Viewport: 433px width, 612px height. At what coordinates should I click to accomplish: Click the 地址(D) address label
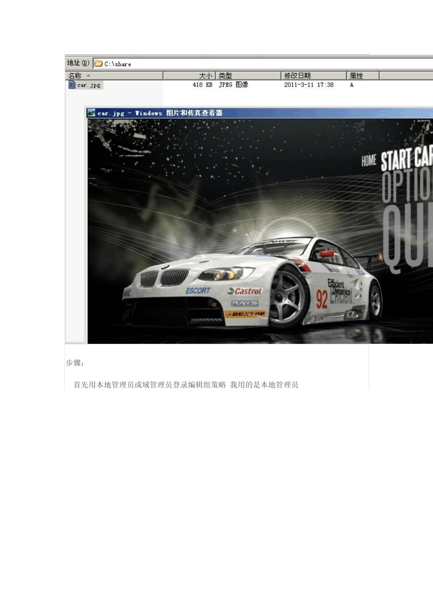point(78,63)
